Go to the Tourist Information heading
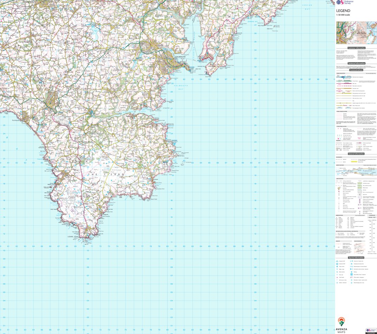Viewport: 377px width, 334px height. tap(356, 258)
